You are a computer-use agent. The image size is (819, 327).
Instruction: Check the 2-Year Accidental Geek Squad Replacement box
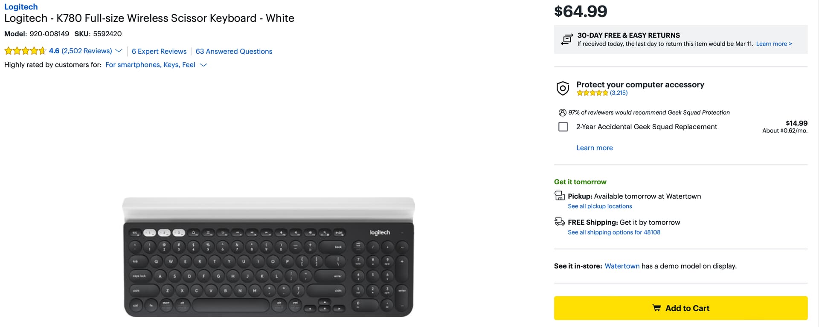click(563, 127)
